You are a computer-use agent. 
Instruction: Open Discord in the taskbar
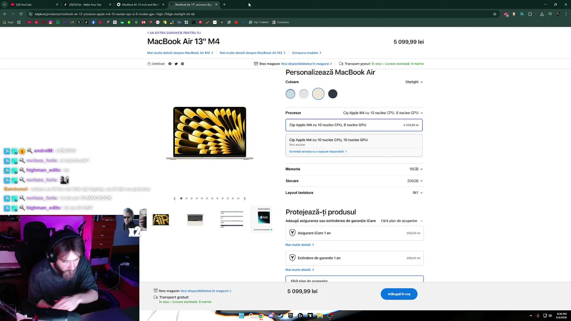pos(271,316)
